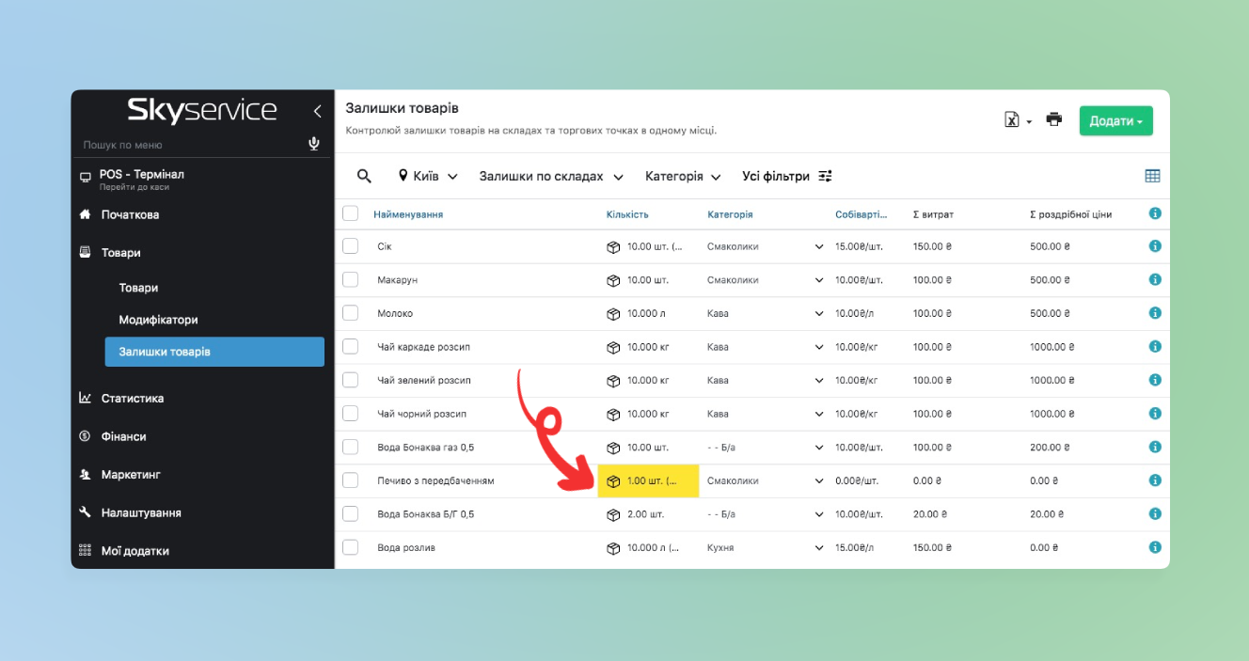
Task: Click box icon in highlighted Печиво quantity cell
Action: coord(613,481)
